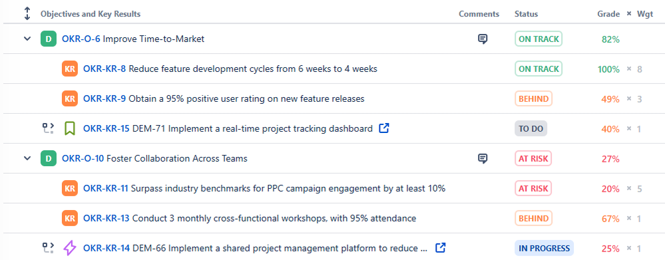Screen dimensions: 665x260
Task: Click the linked-issue icon left of OKR-KR-14
Action: pyautogui.click(x=48, y=248)
